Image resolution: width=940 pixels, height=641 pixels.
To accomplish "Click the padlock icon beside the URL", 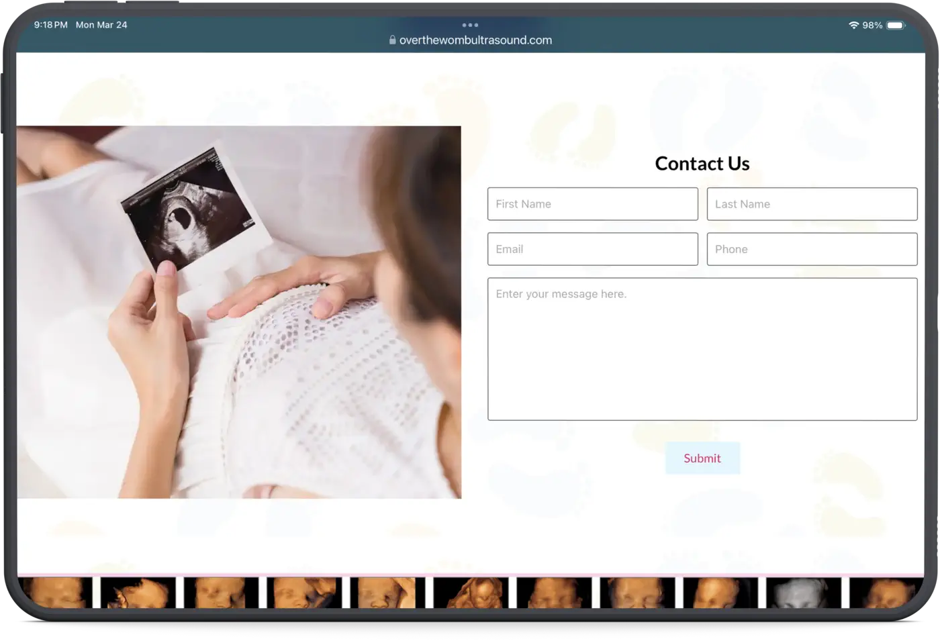I will pos(392,40).
